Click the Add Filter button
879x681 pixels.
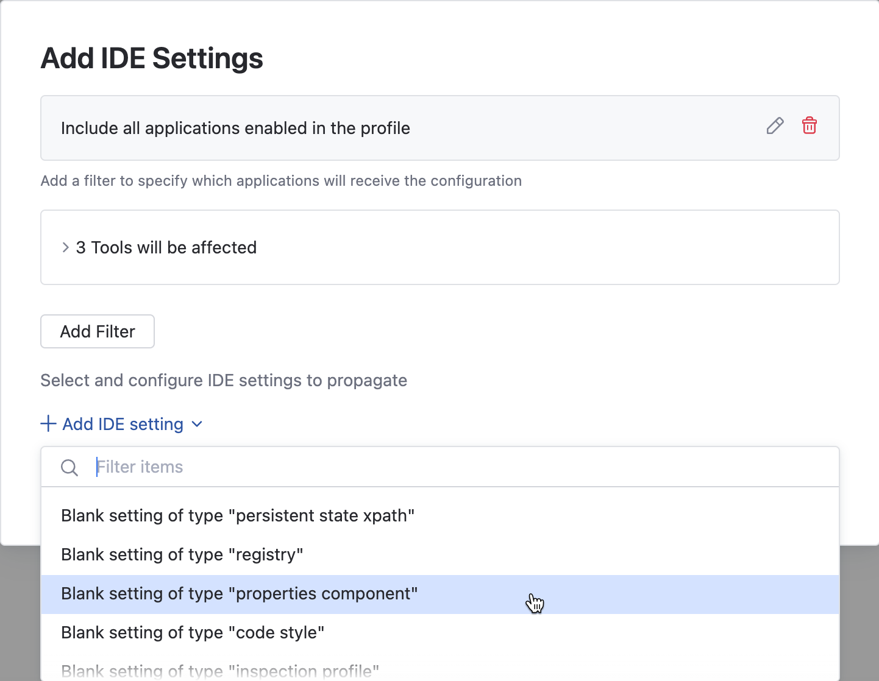point(97,331)
